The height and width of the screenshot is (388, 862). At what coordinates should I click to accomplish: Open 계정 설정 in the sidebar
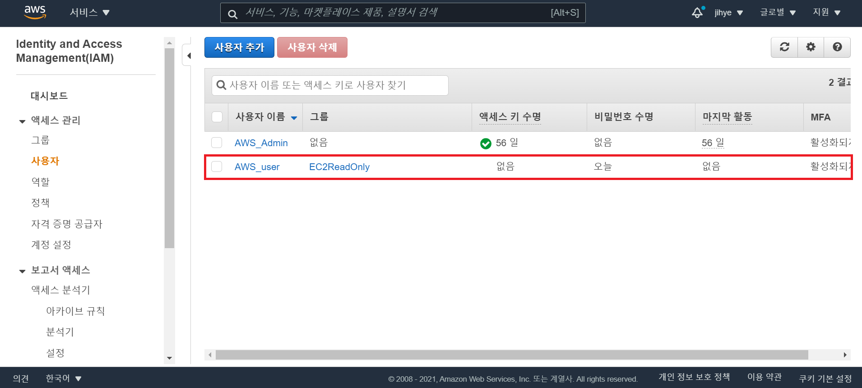pos(51,245)
